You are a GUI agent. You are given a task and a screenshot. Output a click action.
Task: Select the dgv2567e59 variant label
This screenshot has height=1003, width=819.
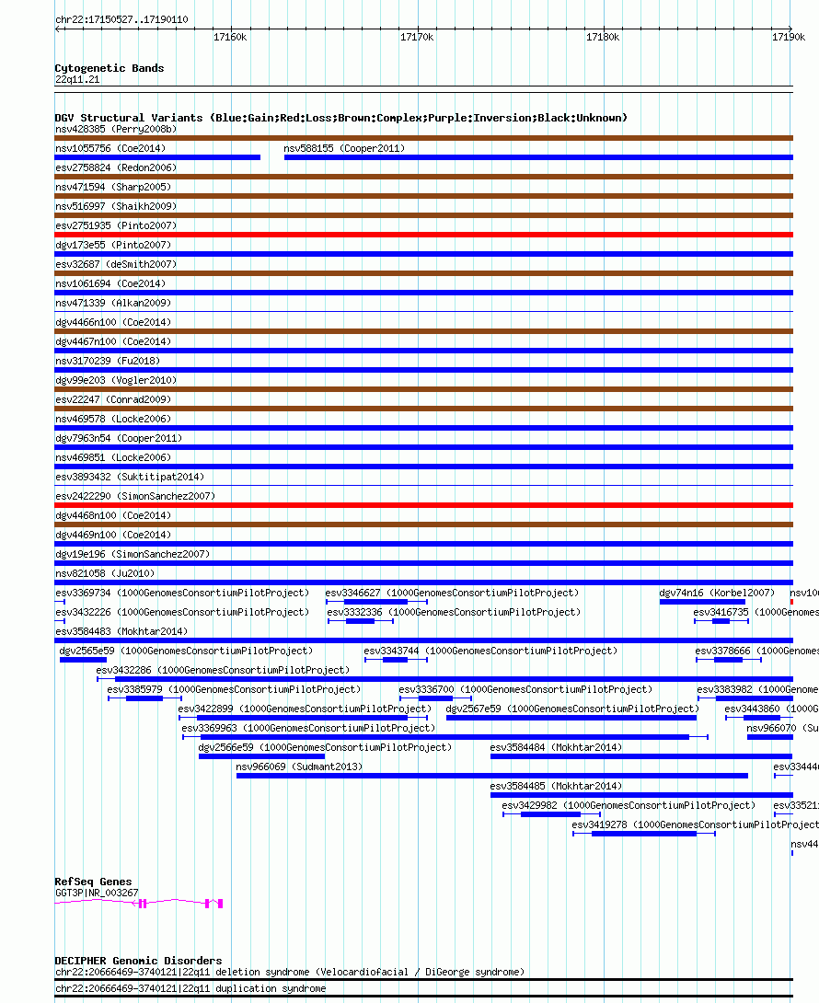click(572, 709)
